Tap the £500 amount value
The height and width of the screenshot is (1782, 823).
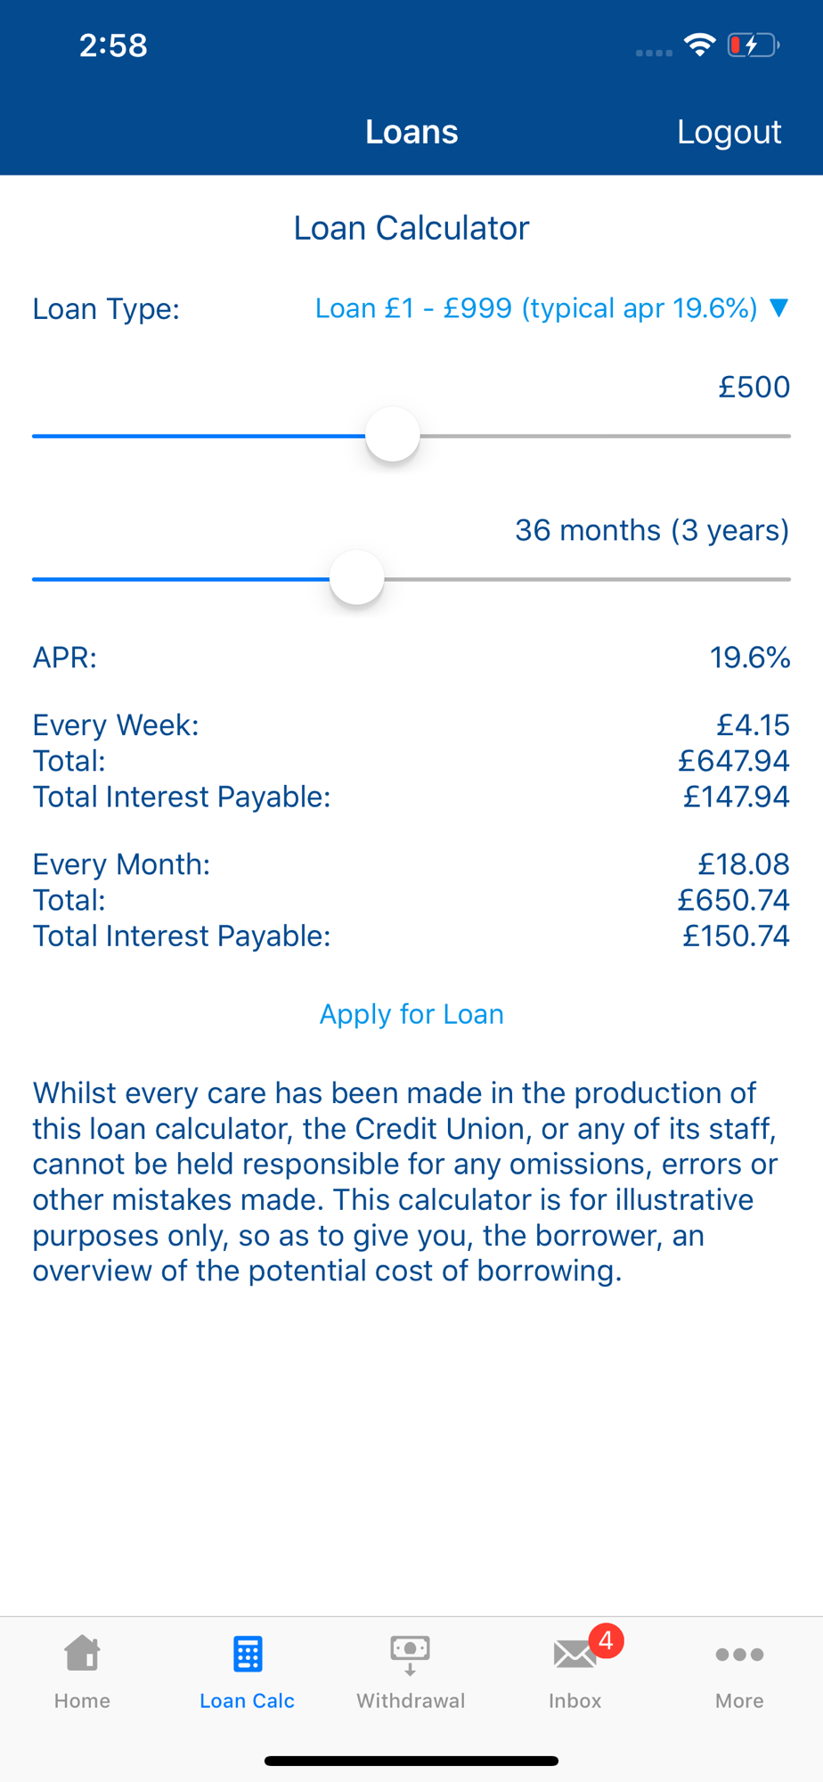click(754, 387)
